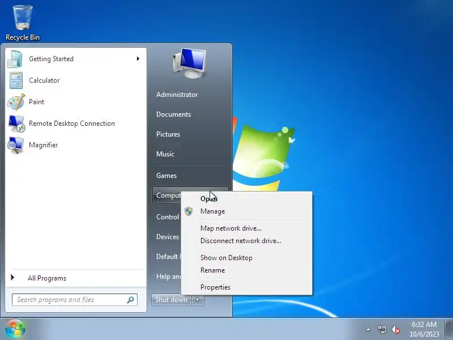Click the Windows Start orb
Image resolution: width=453 pixels, height=340 pixels.
(15, 329)
